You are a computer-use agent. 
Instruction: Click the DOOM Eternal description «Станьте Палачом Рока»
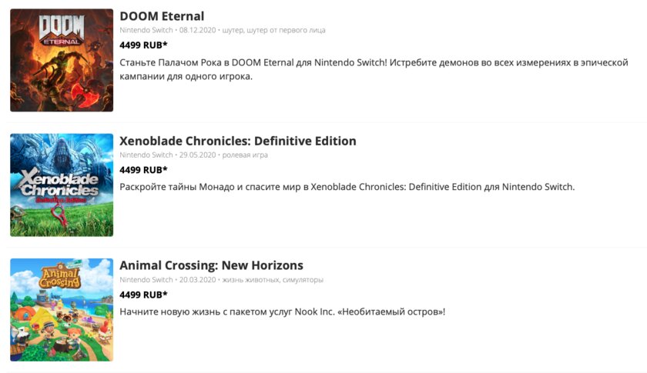374,69
